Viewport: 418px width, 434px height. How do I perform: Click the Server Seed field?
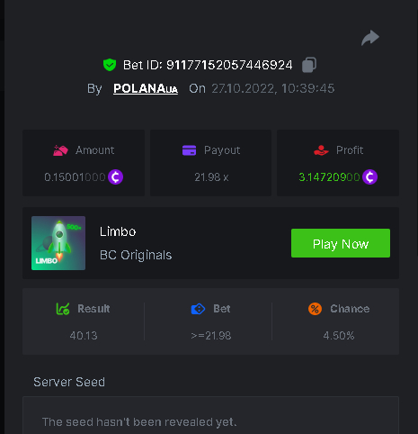(210, 416)
